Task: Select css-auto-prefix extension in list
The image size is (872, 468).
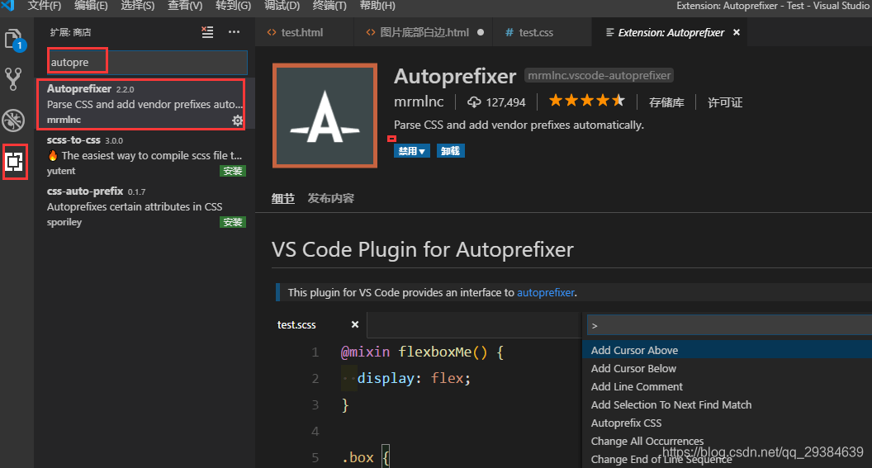Action: coord(145,206)
